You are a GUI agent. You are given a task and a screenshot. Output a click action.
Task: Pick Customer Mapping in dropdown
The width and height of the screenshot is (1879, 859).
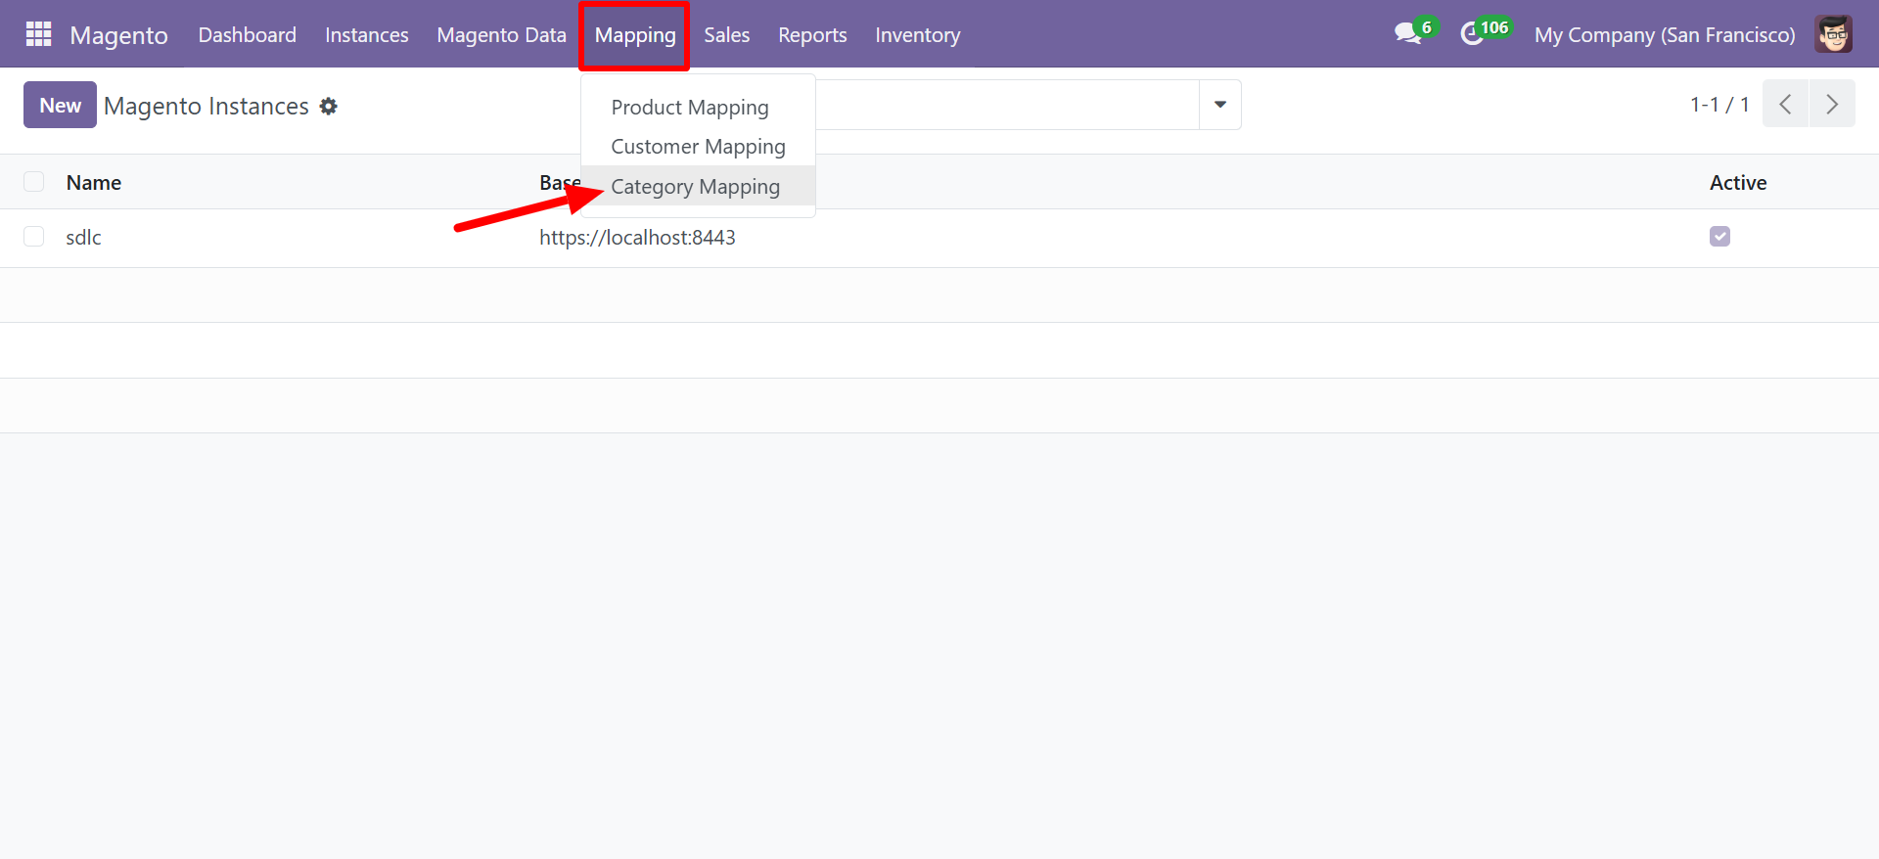(x=698, y=147)
